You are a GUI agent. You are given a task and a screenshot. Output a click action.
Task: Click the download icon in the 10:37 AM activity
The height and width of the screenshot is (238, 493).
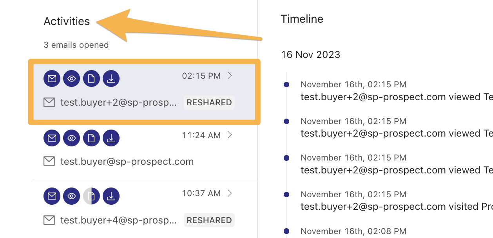pyautogui.click(x=111, y=196)
